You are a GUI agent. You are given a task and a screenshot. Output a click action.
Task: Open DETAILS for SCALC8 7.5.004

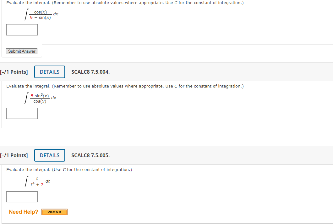(x=50, y=72)
